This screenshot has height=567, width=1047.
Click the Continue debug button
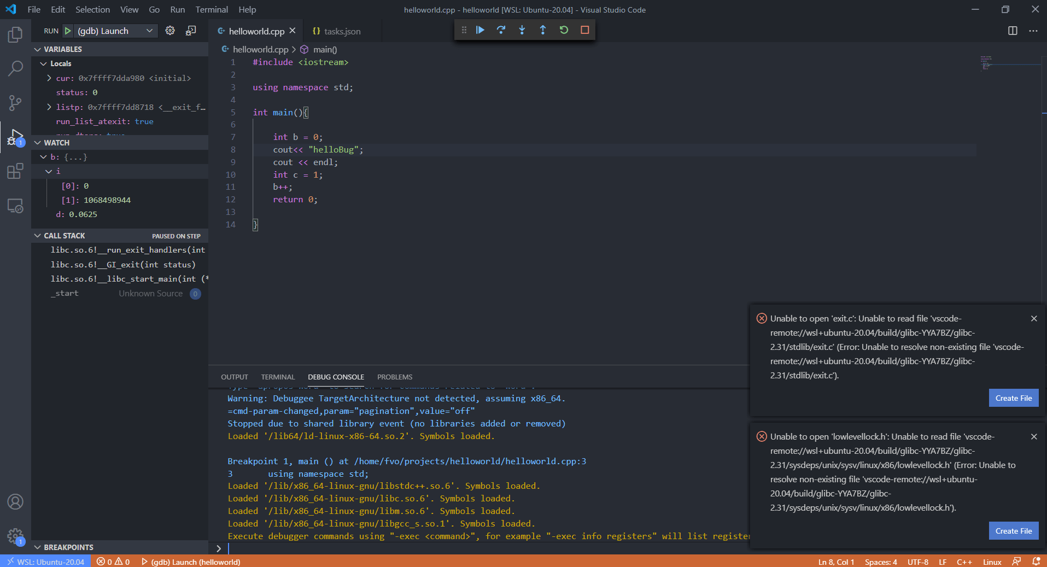480,30
